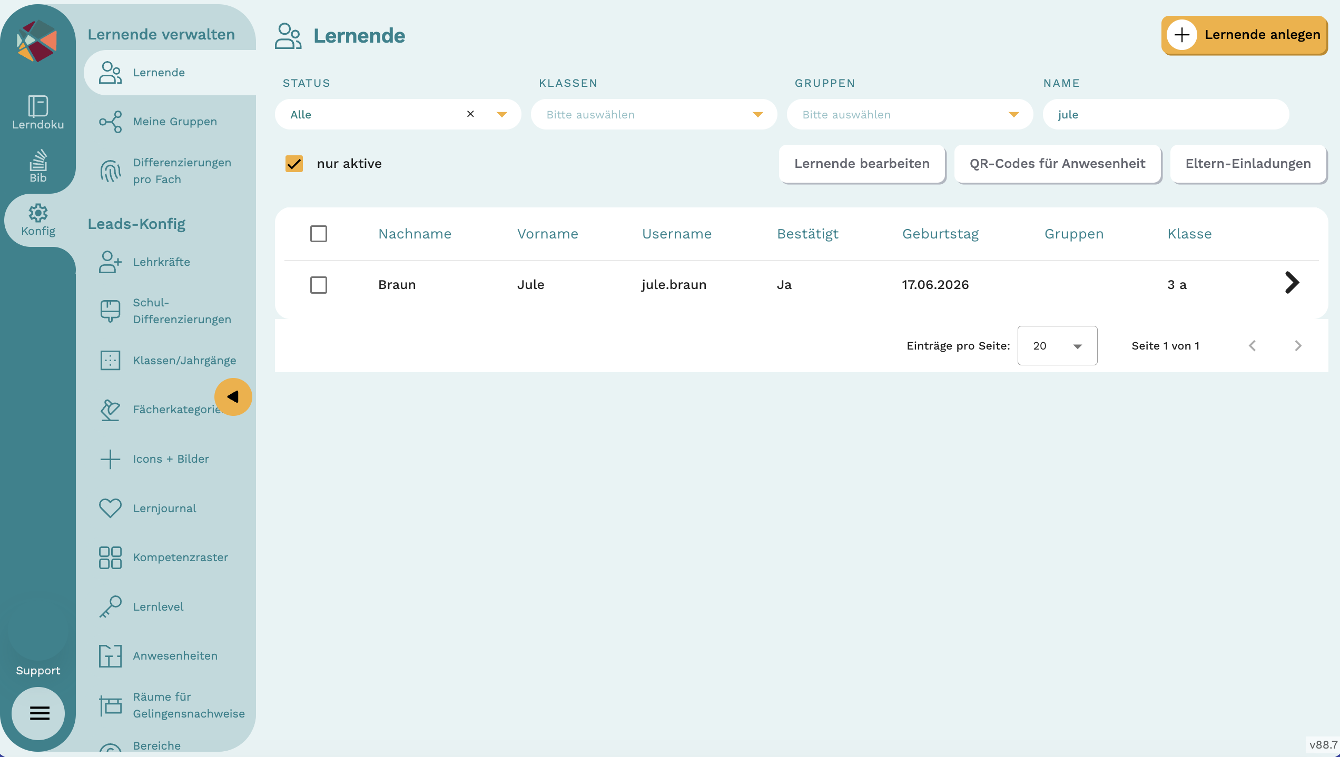Click the Name filter input field
The width and height of the screenshot is (1340, 757).
[1166, 114]
